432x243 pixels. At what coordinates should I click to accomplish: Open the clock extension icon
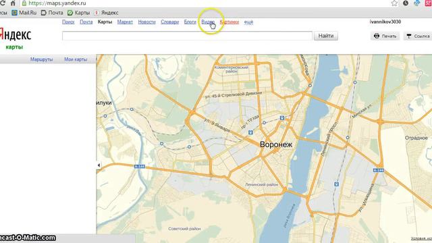(406, 3)
